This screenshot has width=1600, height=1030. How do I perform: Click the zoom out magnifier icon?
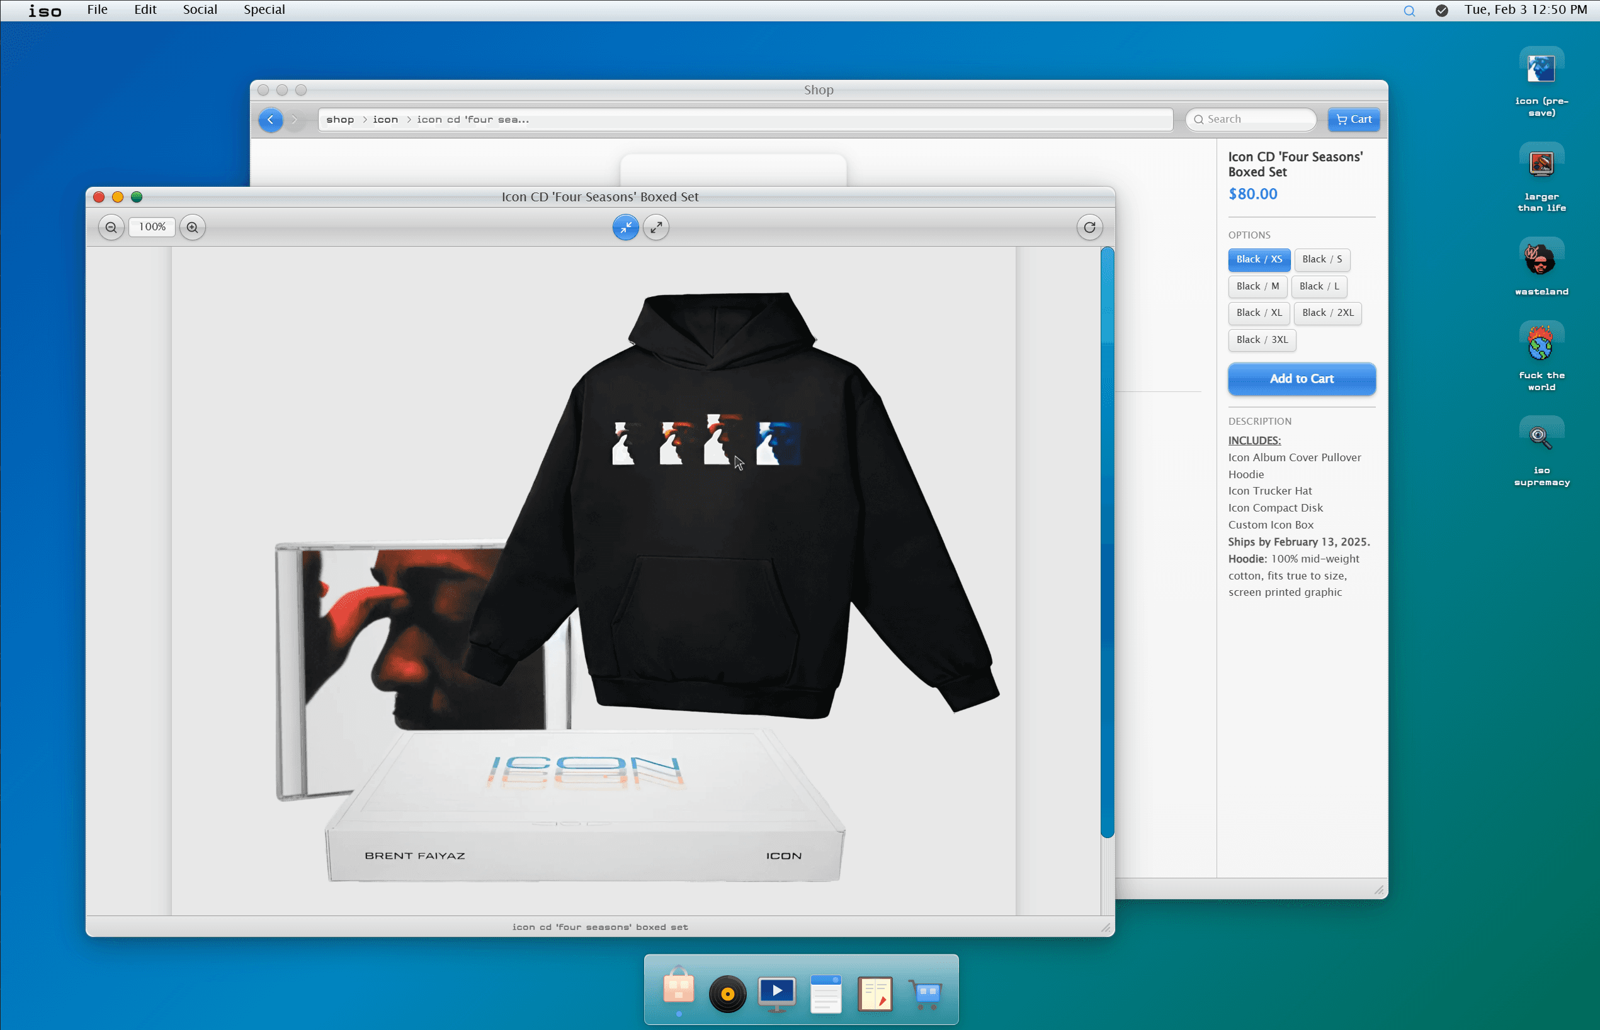coord(111,227)
